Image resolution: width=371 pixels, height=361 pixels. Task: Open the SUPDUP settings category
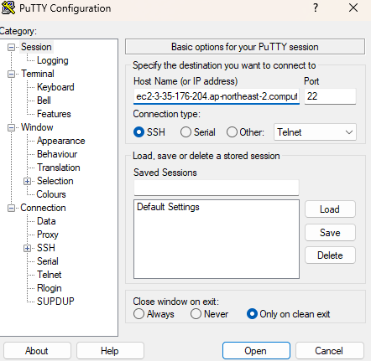click(55, 302)
